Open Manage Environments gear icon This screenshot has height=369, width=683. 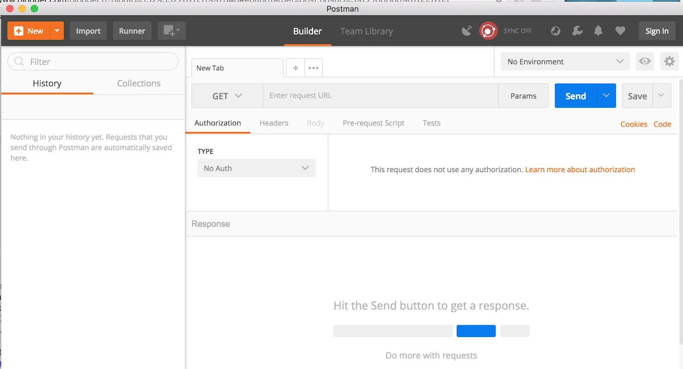[669, 61]
